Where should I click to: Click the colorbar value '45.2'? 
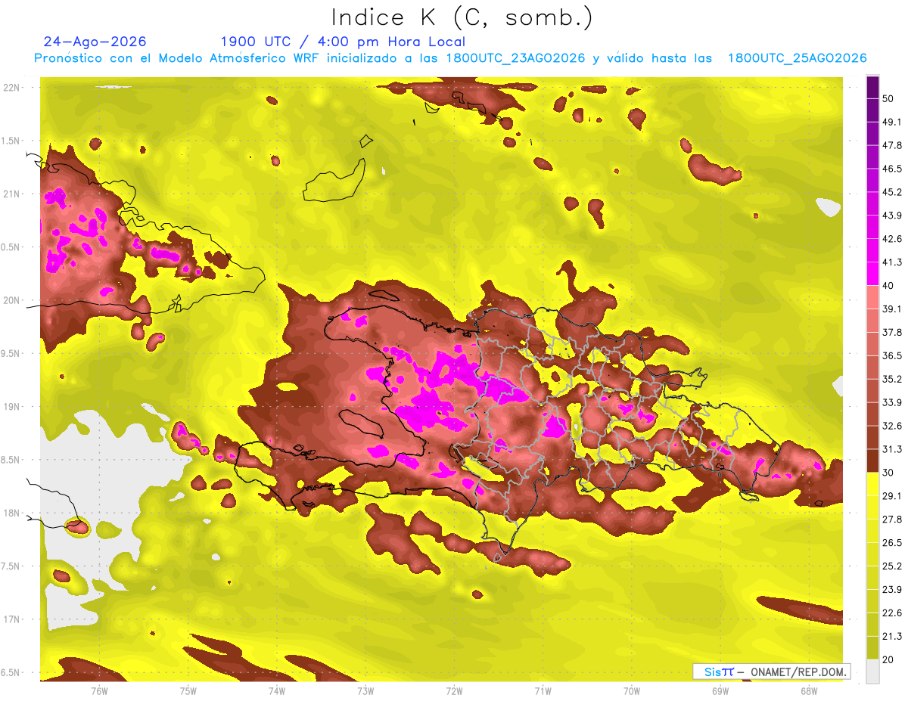coord(892,193)
